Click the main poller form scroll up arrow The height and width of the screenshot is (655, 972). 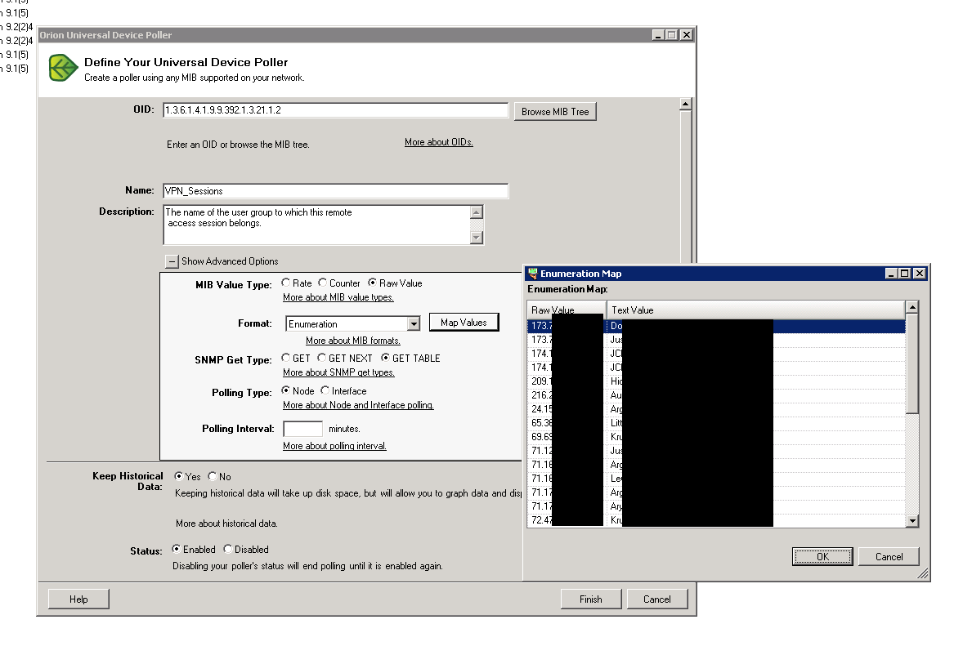(686, 104)
